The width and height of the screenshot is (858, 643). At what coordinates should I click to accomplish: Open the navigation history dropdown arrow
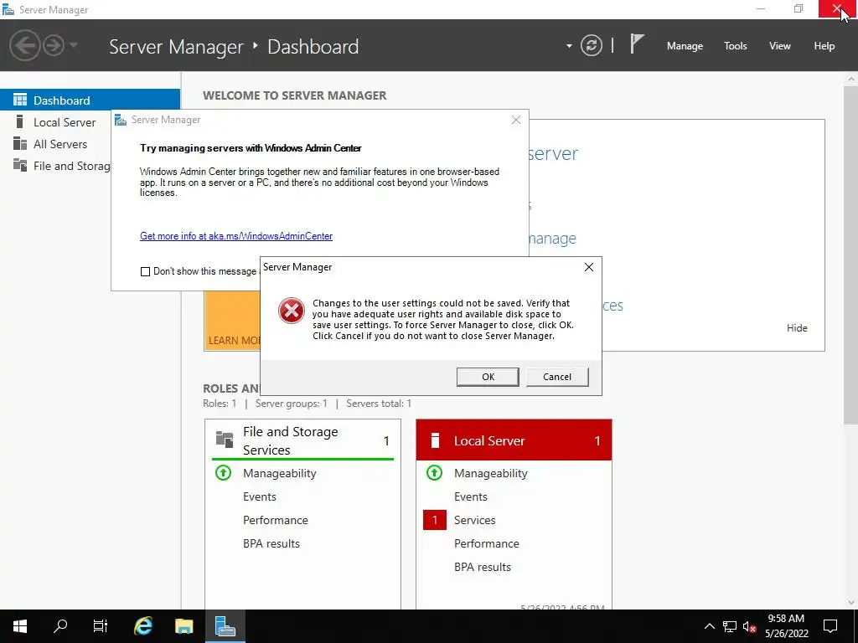click(74, 45)
